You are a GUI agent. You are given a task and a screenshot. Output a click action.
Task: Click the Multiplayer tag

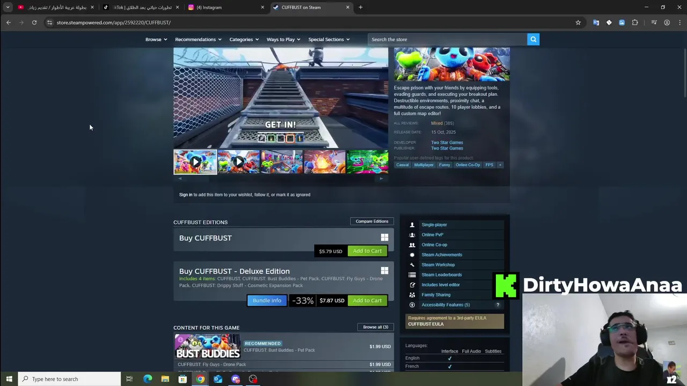tap(423, 165)
